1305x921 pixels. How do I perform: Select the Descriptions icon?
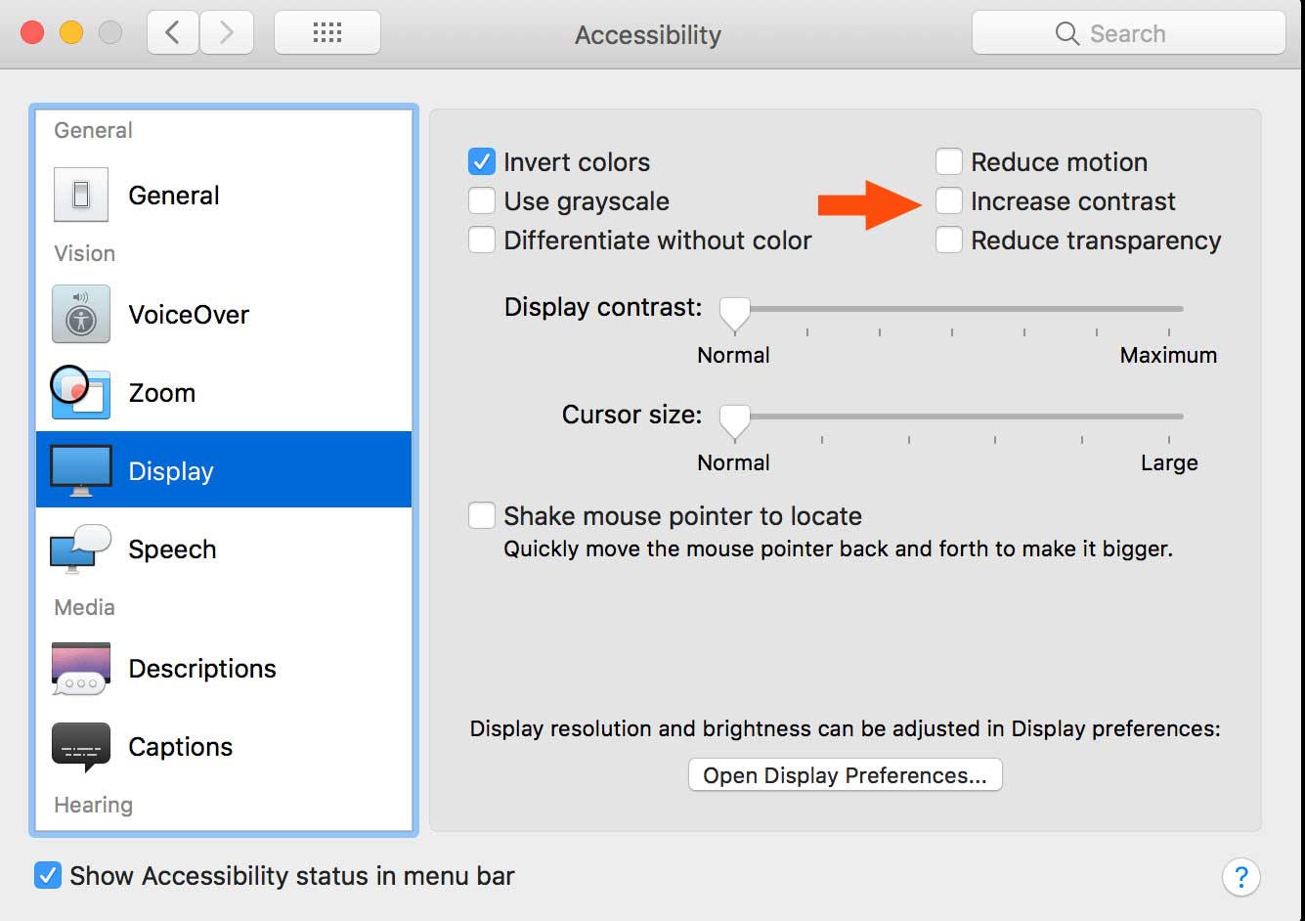(x=81, y=669)
